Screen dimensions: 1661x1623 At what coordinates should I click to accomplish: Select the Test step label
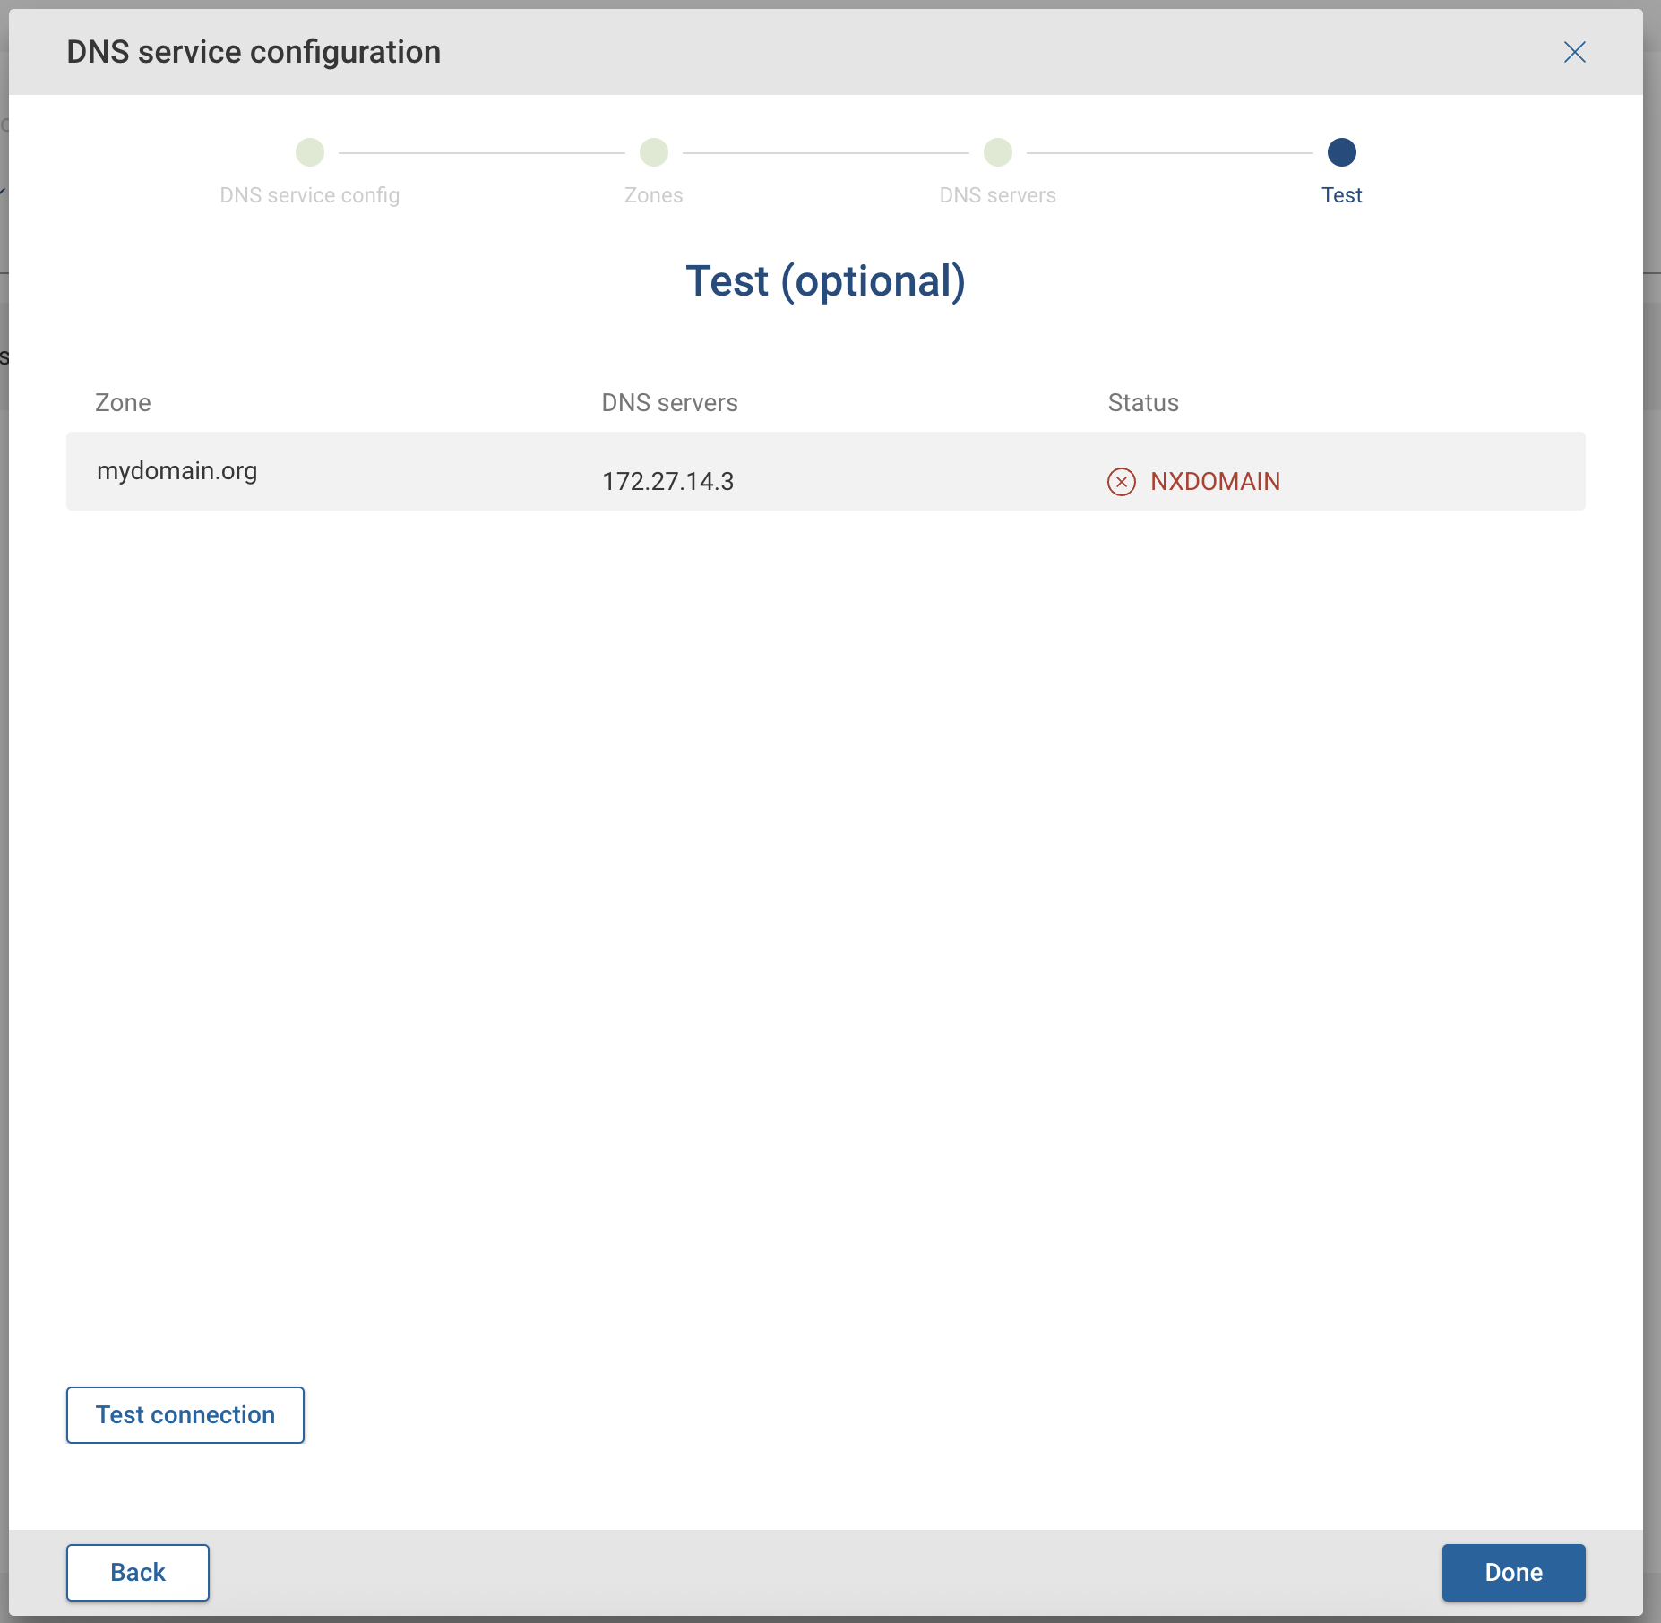(x=1340, y=195)
